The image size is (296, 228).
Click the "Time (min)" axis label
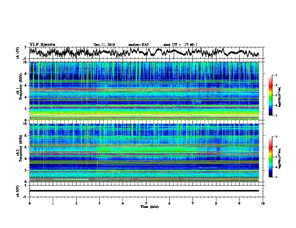tap(149, 207)
